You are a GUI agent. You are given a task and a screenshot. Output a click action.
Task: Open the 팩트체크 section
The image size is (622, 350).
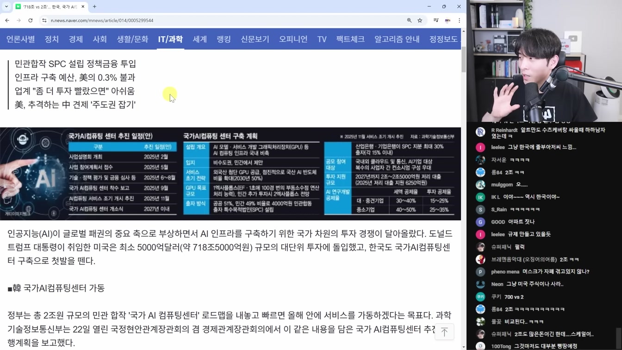coord(350,39)
